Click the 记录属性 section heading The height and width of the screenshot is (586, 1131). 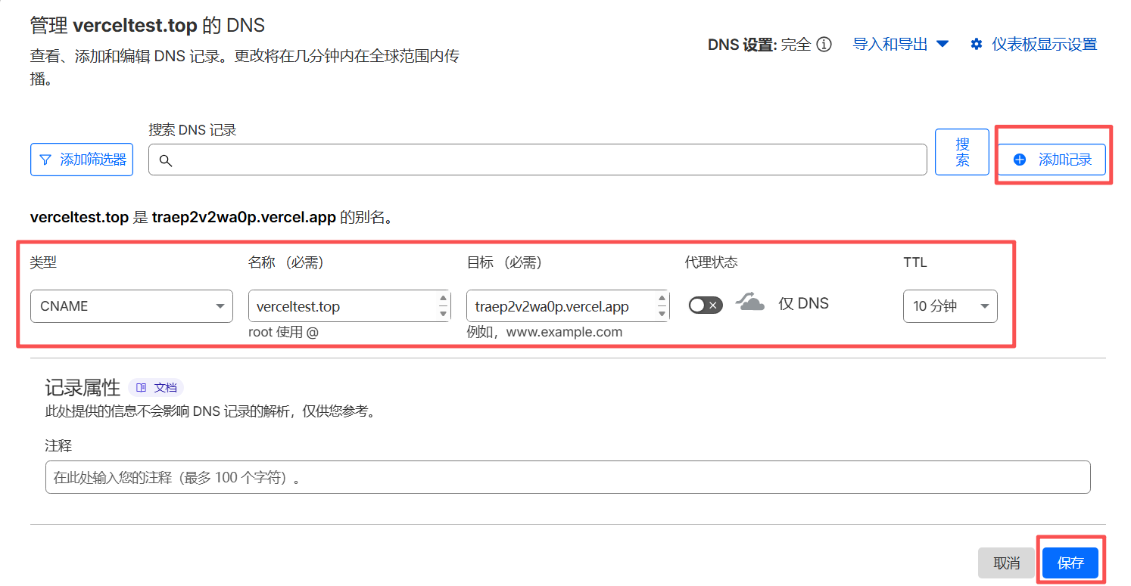point(83,388)
